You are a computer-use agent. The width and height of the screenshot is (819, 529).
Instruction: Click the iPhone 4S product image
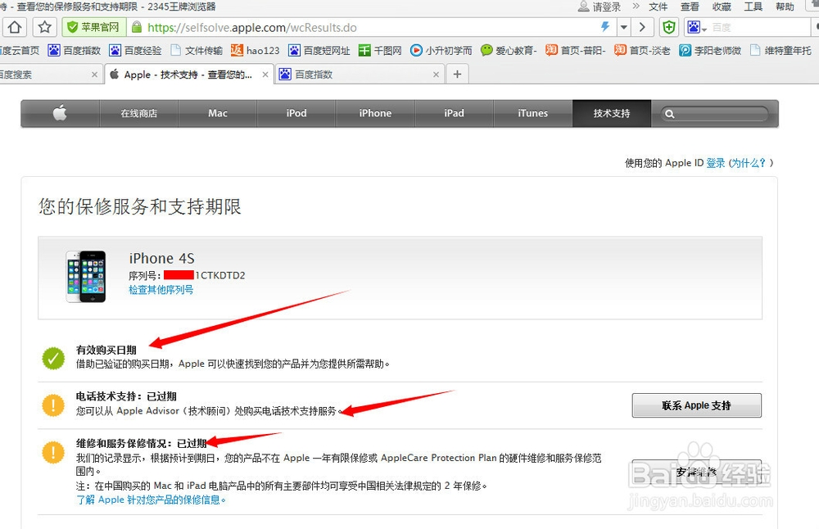pyautogui.click(x=86, y=277)
